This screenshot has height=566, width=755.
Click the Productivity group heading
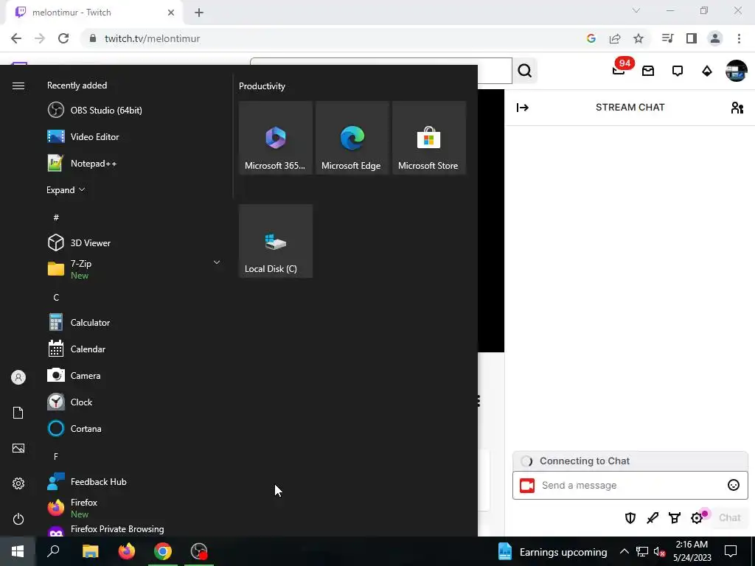[262, 86]
